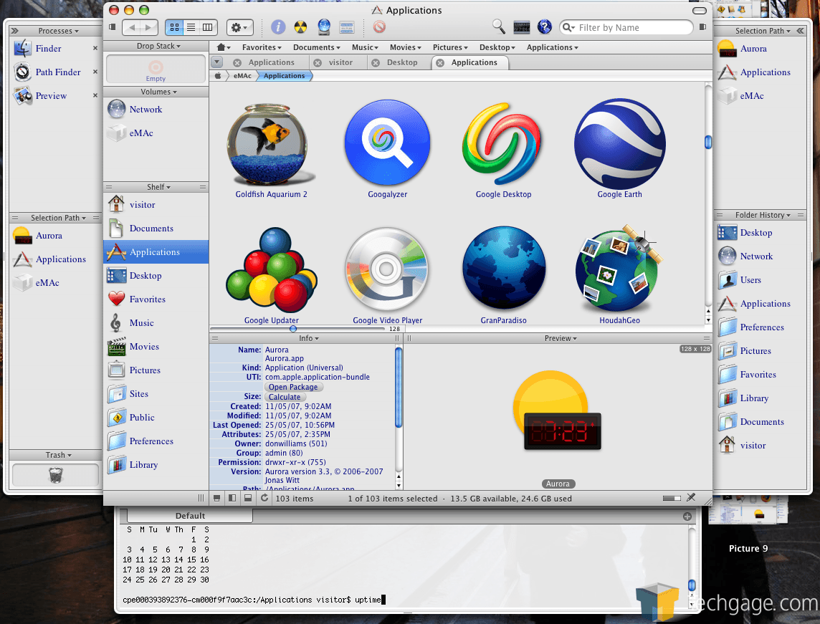Open the Movies bookmark dropdown
The height and width of the screenshot is (624, 820).
tap(405, 47)
